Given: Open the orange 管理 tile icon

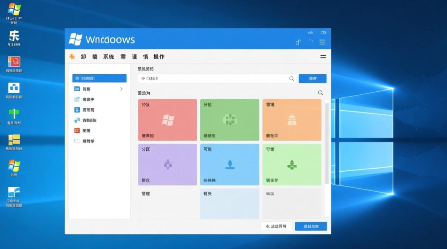Looking at the screenshot, I should coord(292,120).
